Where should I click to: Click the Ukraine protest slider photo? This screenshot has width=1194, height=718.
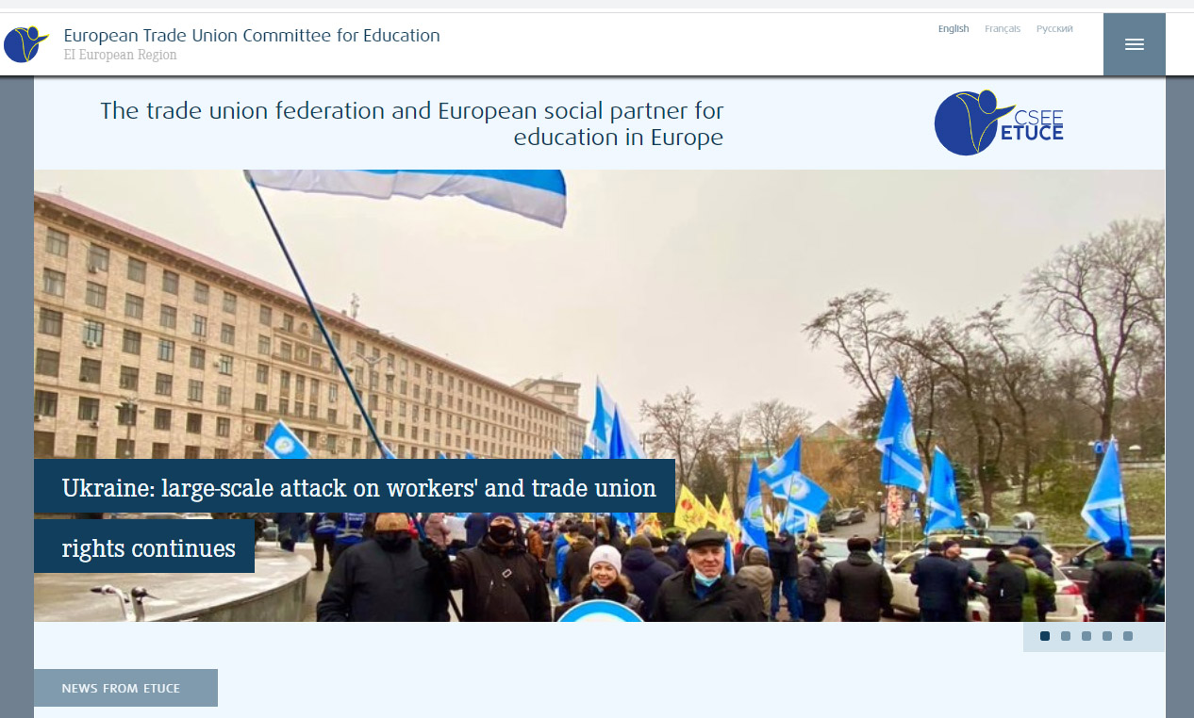(x=599, y=396)
